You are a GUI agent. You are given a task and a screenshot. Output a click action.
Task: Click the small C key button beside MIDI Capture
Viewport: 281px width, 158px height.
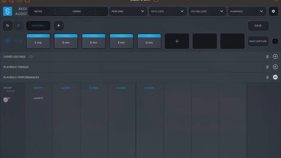tap(275, 41)
